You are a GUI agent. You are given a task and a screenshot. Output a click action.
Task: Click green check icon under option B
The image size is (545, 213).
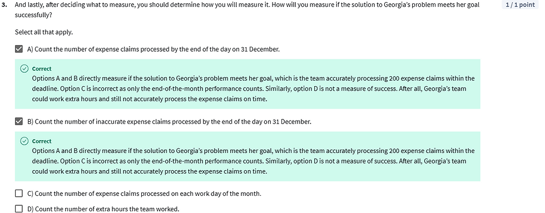pos(24,141)
